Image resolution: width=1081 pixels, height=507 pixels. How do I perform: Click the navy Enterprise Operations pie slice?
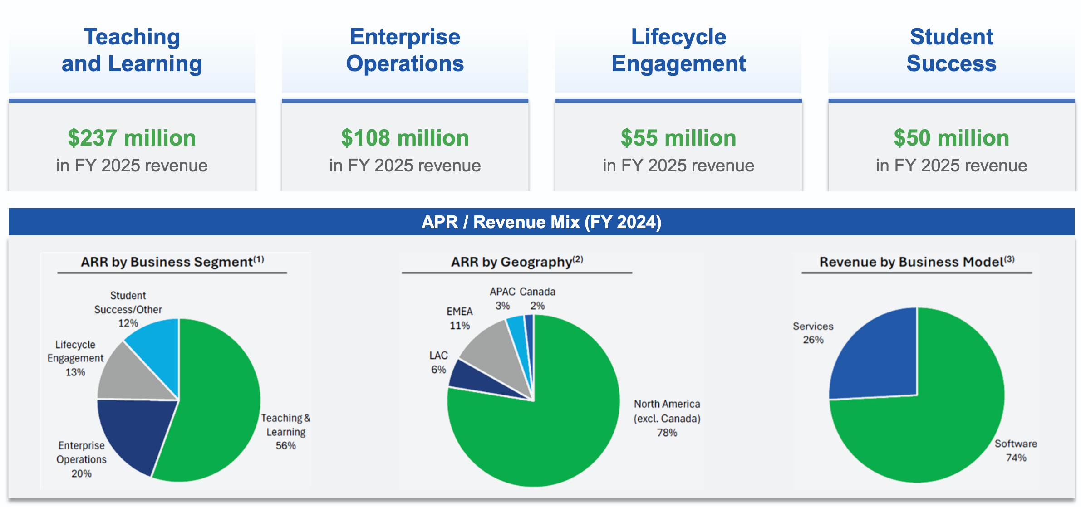(134, 431)
